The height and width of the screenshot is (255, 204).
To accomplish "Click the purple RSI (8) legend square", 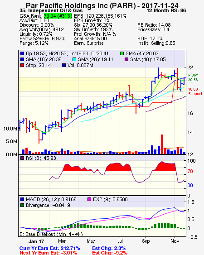I will click(22, 158).
